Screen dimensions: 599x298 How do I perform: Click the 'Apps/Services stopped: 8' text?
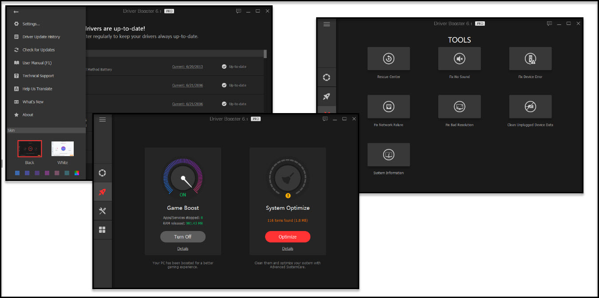(183, 218)
